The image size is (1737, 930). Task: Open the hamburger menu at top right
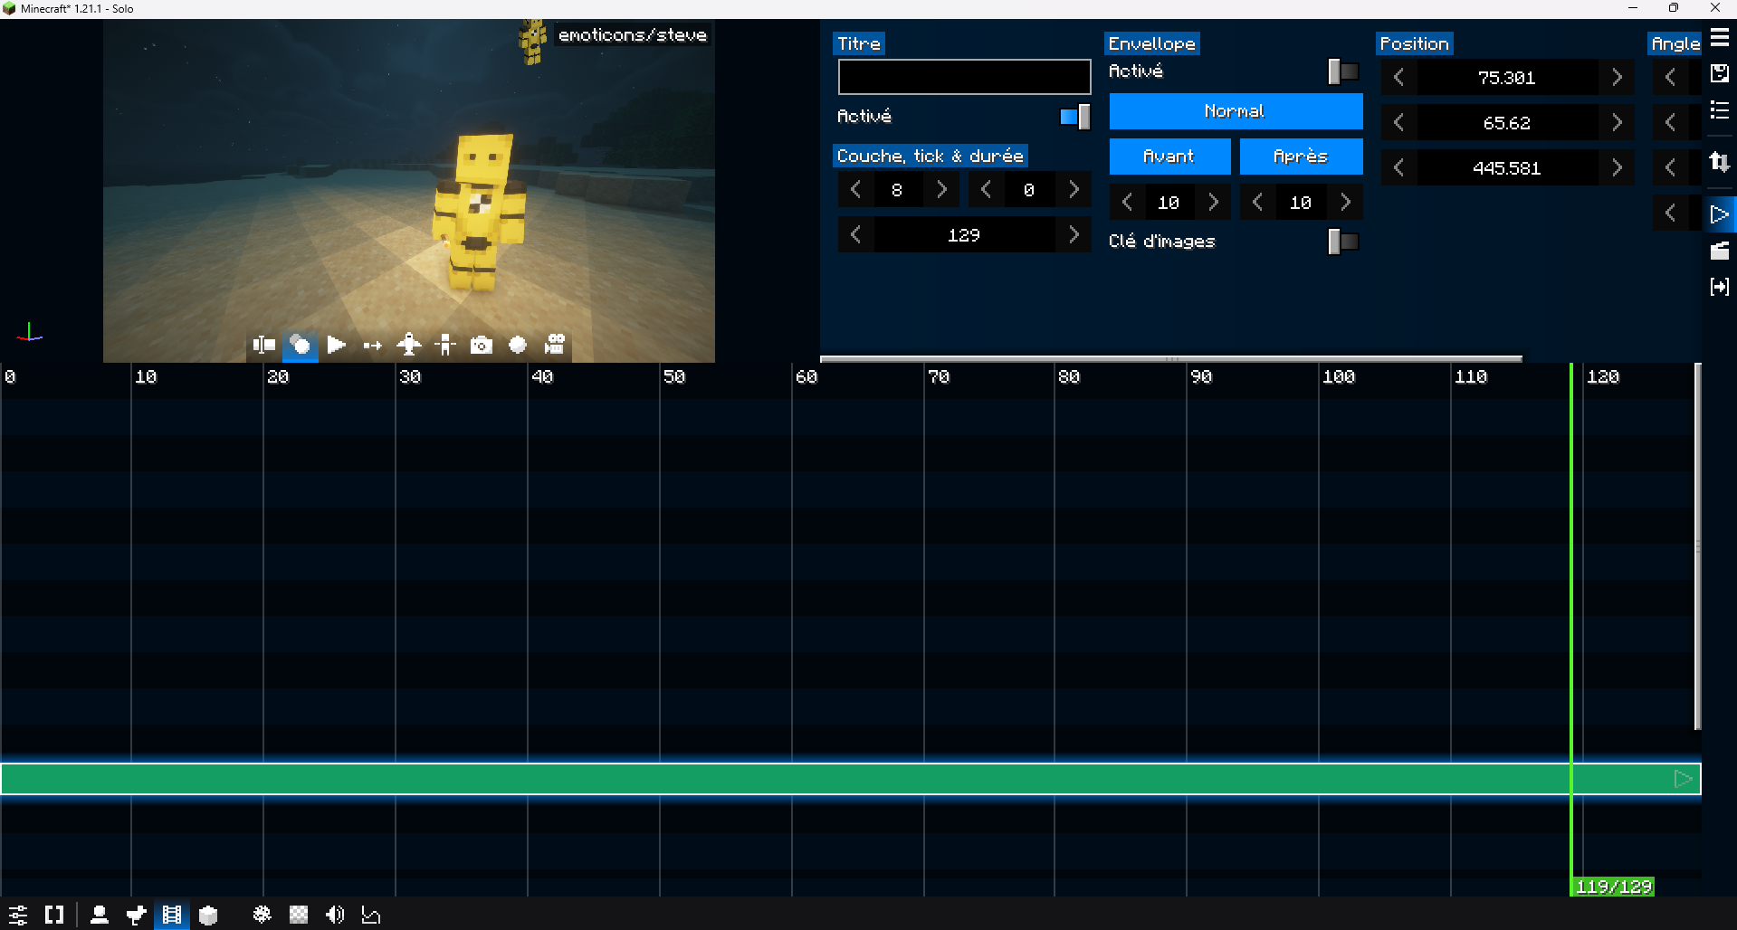(1720, 38)
